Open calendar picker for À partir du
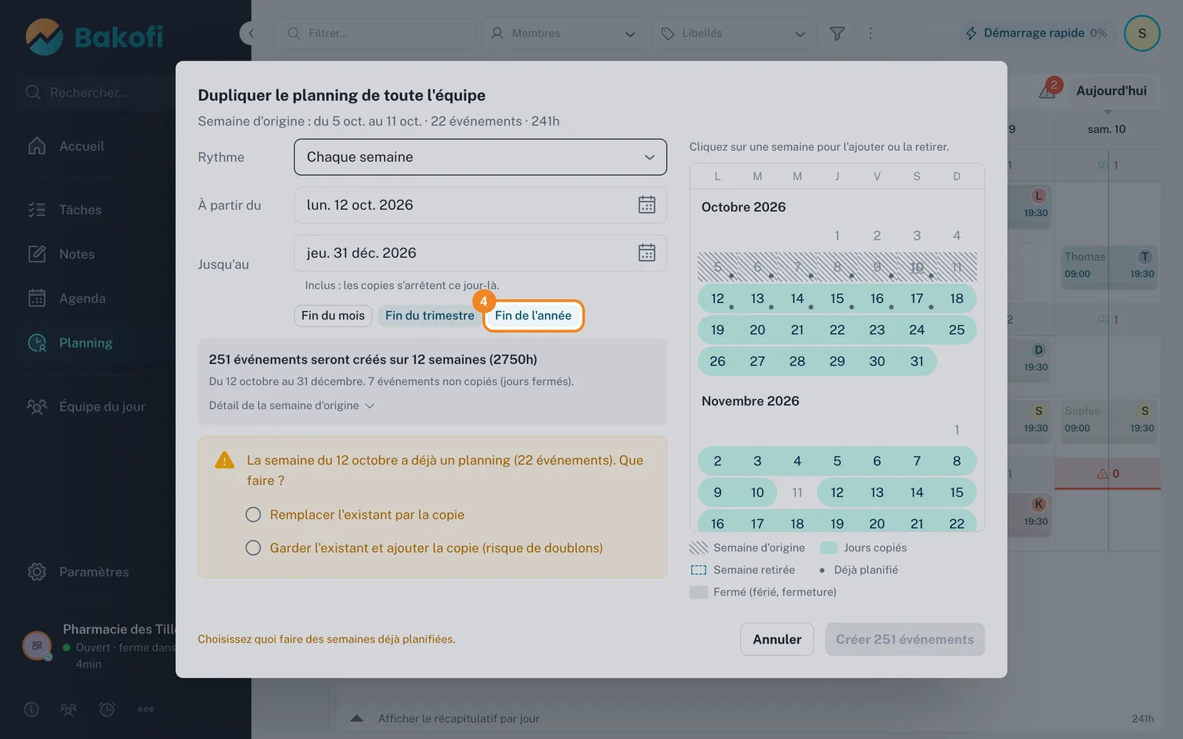1183x739 pixels. tap(646, 205)
